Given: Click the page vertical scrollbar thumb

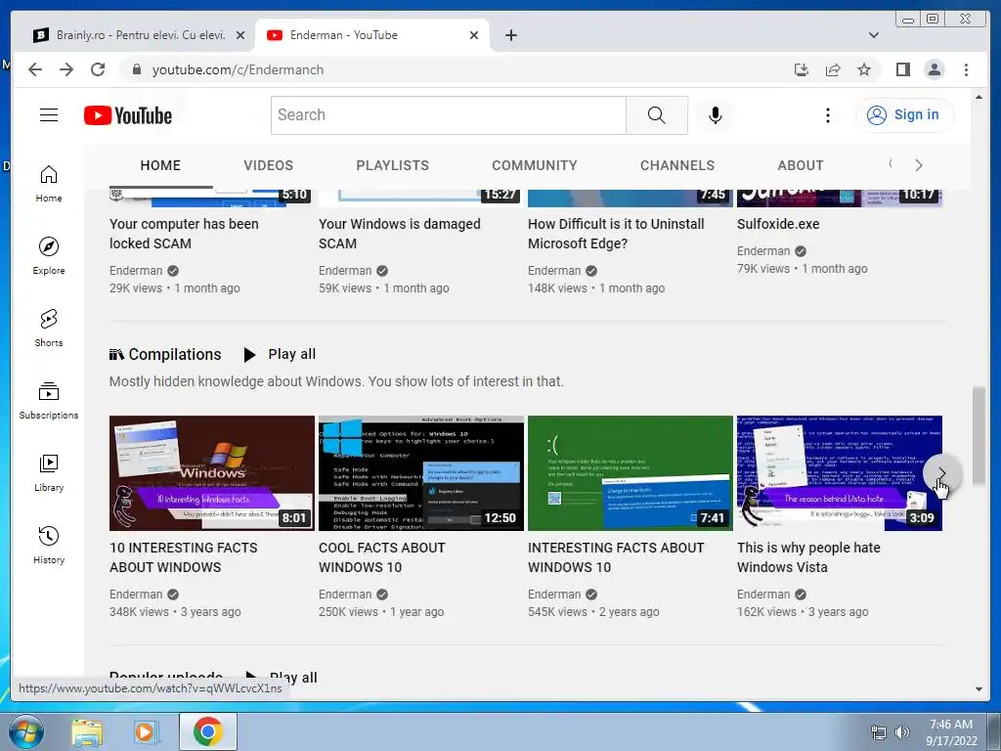Looking at the screenshot, I should pyautogui.click(x=979, y=435).
